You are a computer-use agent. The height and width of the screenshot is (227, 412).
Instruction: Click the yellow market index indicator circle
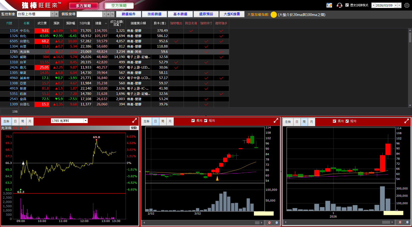[x=274, y=15]
